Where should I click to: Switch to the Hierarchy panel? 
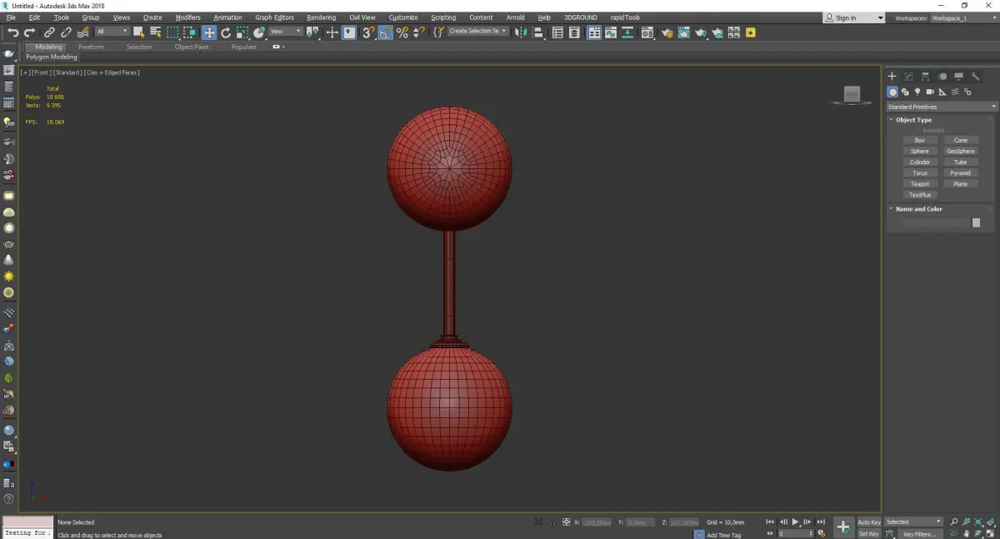click(x=925, y=77)
